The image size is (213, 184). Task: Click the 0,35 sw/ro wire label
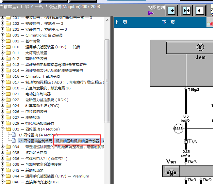(x=186, y=154)
